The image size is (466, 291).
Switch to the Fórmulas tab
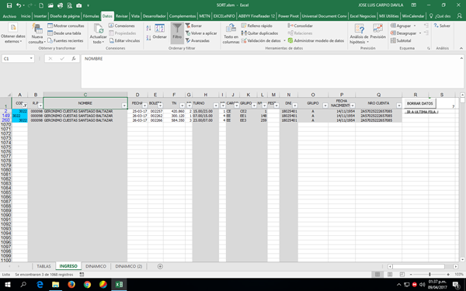(x=91, y=16)
